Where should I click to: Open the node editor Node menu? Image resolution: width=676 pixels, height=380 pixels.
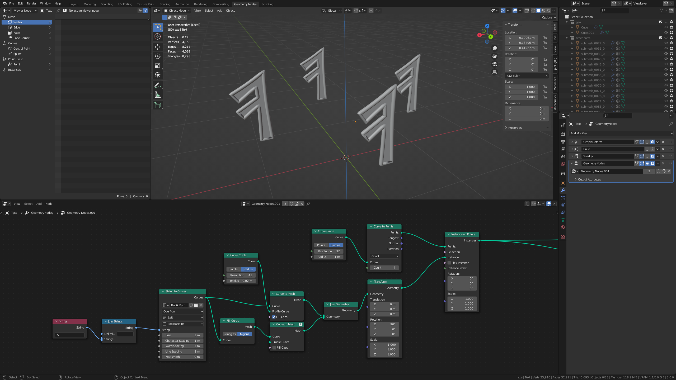coord(49,204)
